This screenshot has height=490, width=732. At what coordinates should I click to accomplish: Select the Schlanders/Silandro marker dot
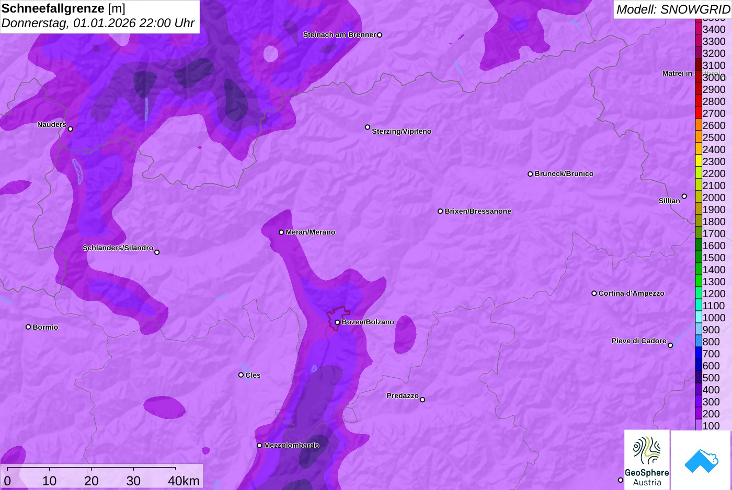(x=157, y=252)
